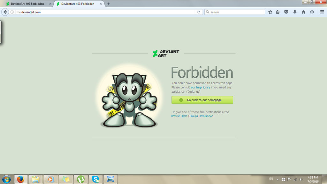The height and width of the screenshot is (184, 327).
Task: Open the our help library link
Action: (201, 87)
